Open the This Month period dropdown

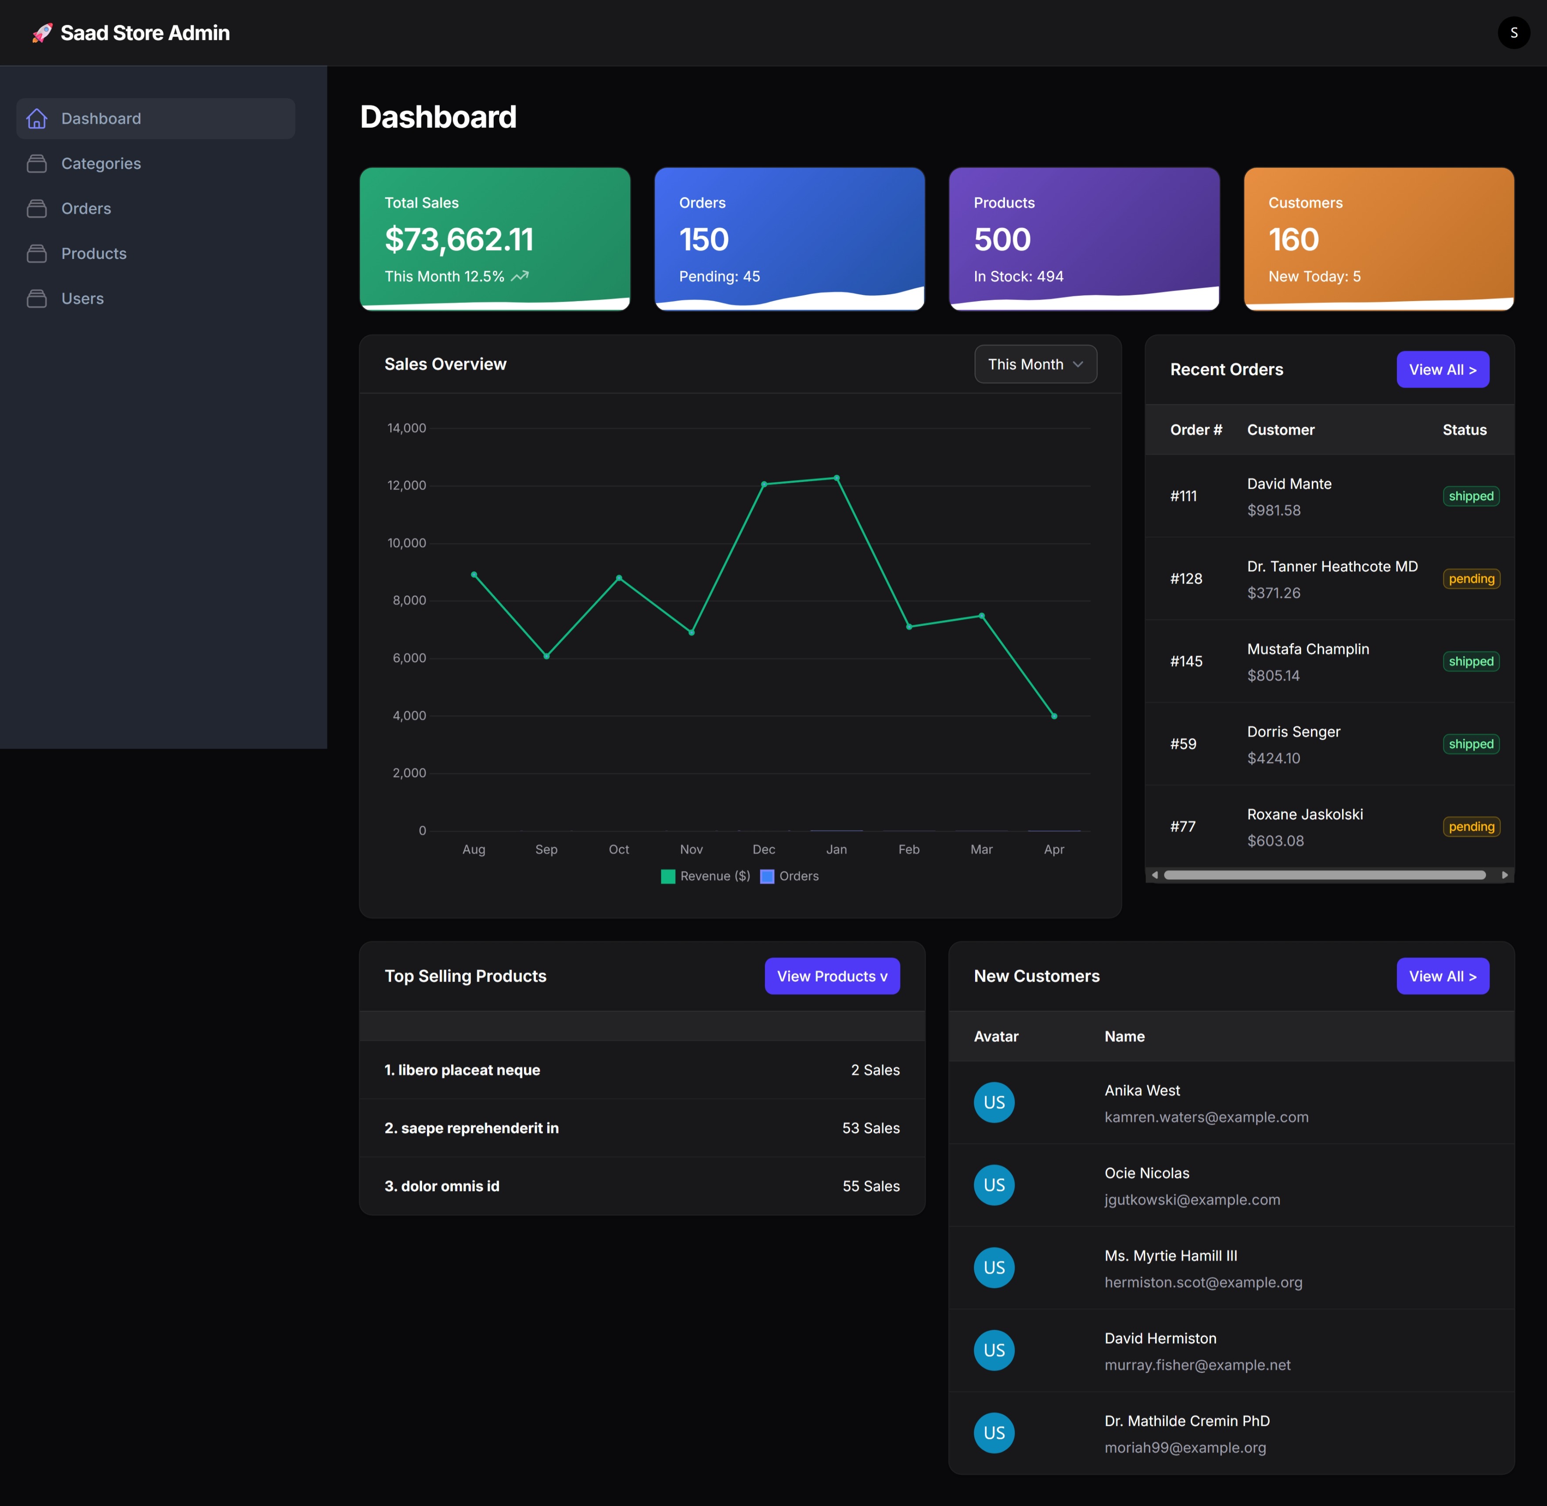click(1035, 364)
